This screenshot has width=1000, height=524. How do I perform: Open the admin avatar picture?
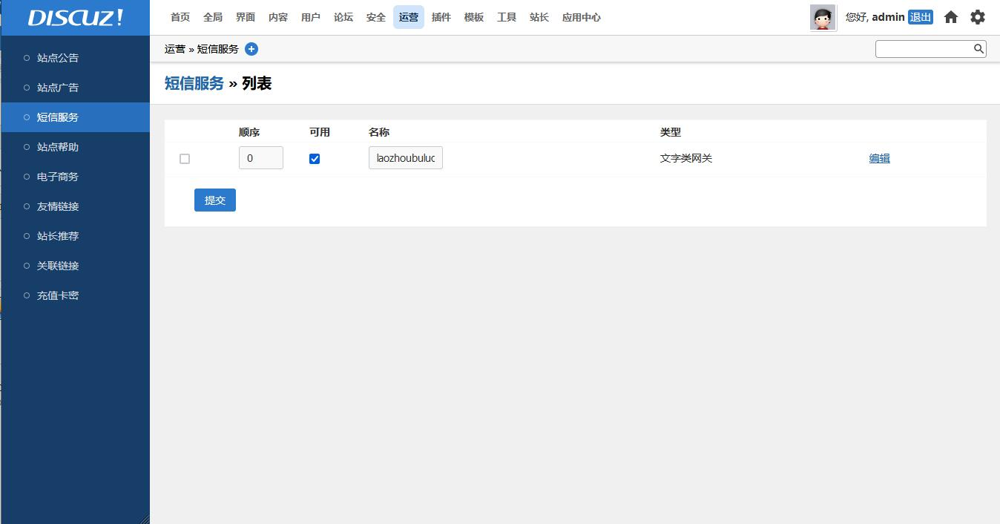823,17
